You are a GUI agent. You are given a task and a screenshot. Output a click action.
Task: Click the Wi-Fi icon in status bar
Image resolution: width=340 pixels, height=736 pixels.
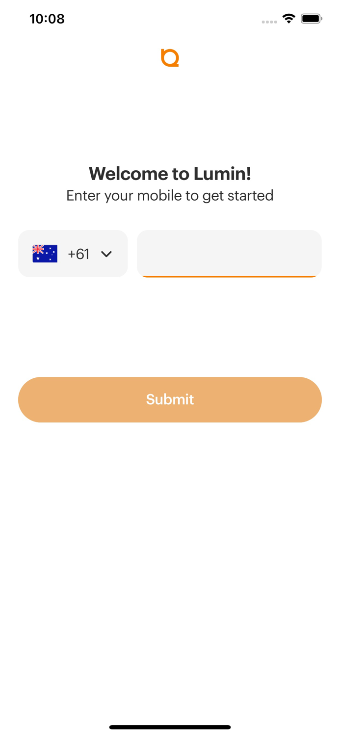(288, 18)
